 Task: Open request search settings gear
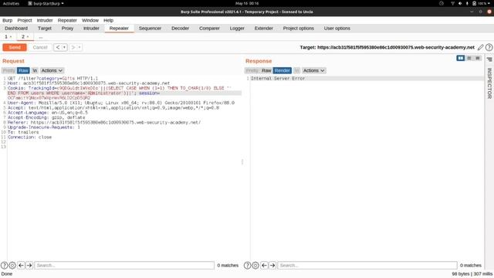point(12,266)
